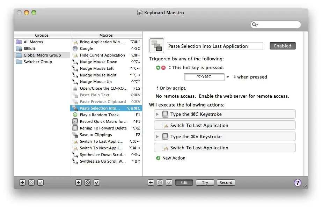
Task: Select the Nudge Mouse Right macro
Action: click(106, 75)
